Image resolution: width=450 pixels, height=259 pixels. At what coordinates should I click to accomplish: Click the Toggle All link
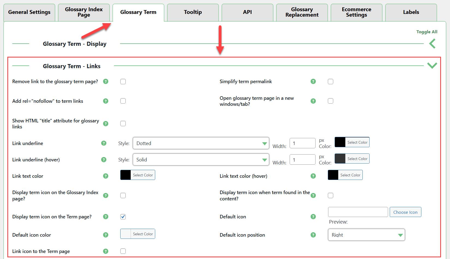(427, 32)
